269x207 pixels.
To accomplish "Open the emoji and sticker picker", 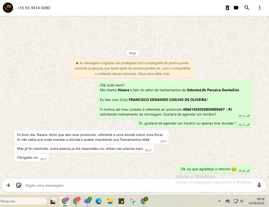I will 18,185.
